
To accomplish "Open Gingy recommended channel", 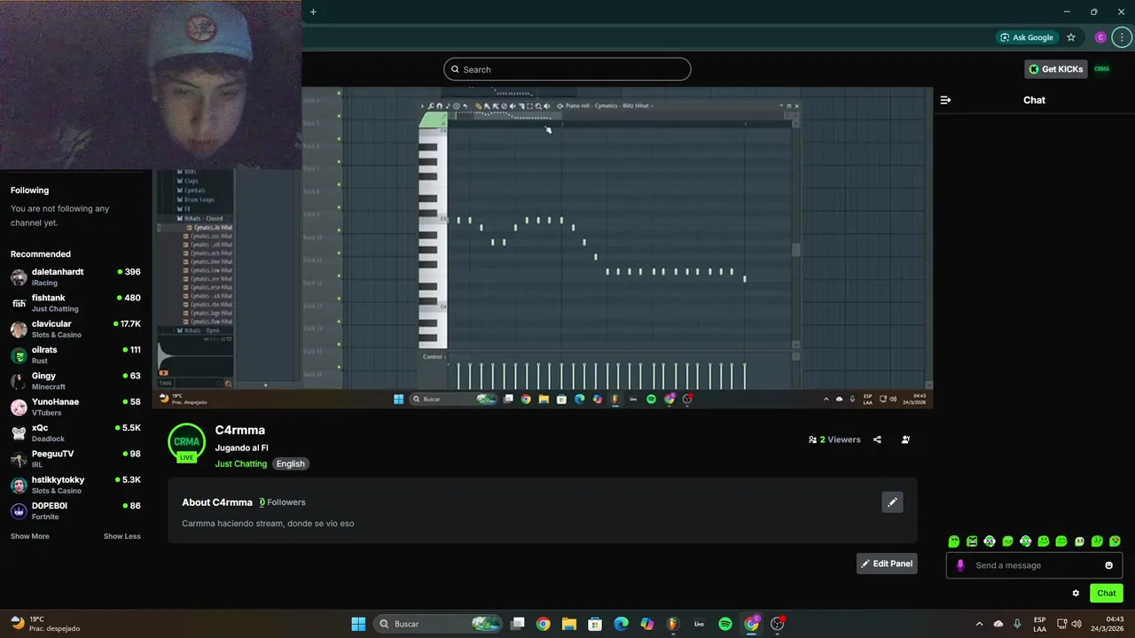I will pos(75,381).
